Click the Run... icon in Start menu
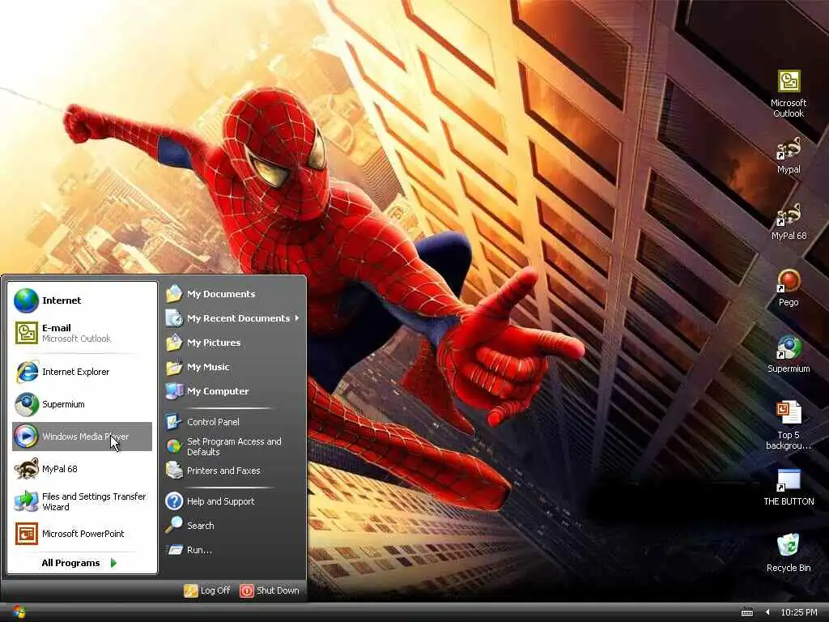This screenshot has height=622, width=829. point(174,550)
